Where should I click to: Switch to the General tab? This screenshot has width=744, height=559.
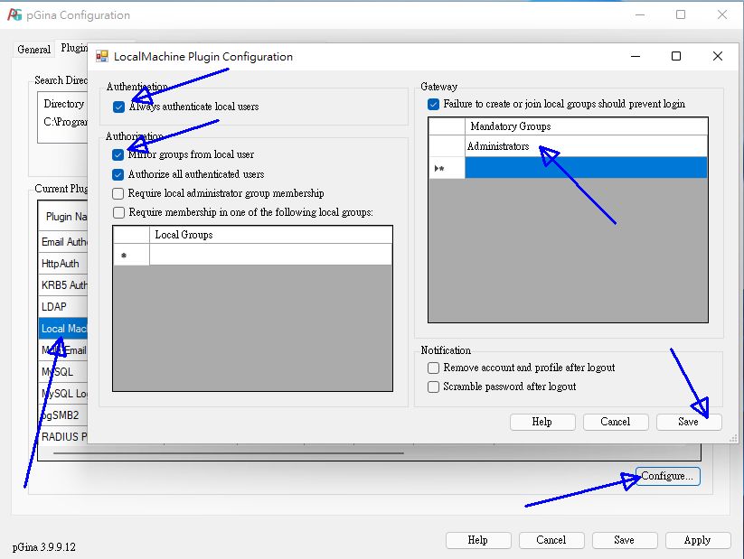(x=34, y=50)
